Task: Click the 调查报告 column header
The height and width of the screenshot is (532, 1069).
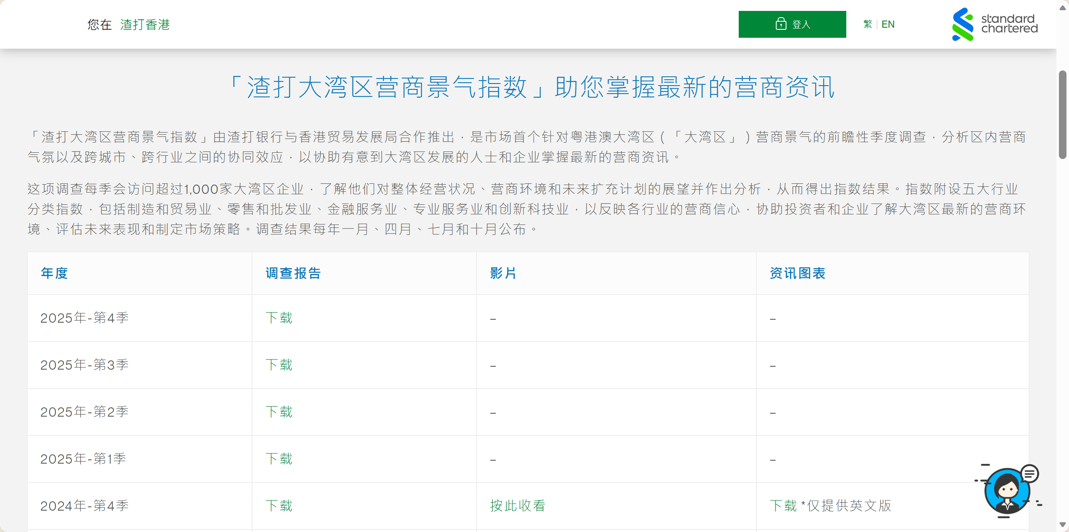Action: [x=293, y=273]
